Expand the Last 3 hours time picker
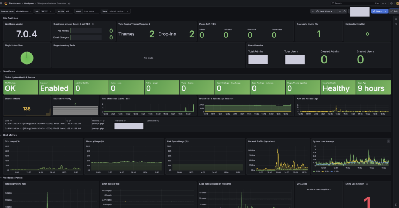Image resolution: width=399 pixels, height=208 pixels. click(x=326, y=11)
